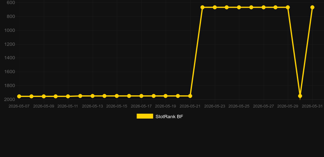Click the x-axis label 2026-05-13
The height and width of the screenshot is (157, 324).
click(x=92, y=106)
